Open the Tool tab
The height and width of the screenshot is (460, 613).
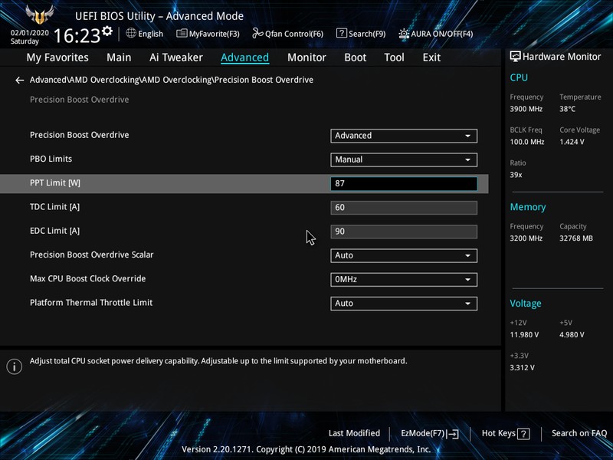tap(394, 58)
